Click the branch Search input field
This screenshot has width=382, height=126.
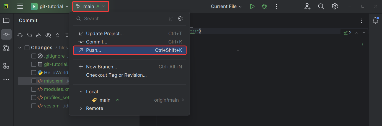point(122,19)
